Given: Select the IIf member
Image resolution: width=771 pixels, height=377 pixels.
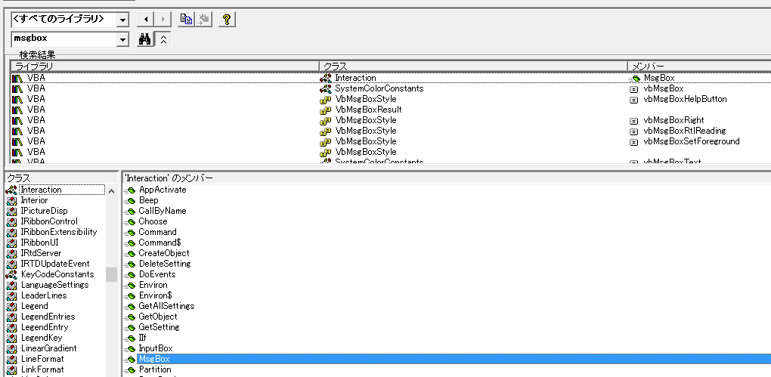Looking at the screenshot, I should pos(143,338).
